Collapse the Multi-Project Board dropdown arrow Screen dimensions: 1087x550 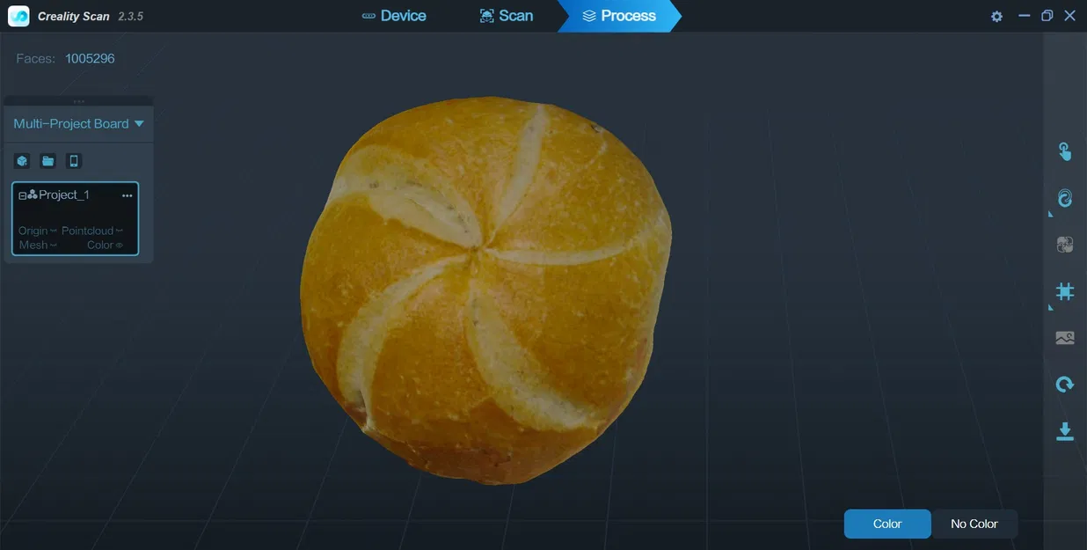pos(139,124)
